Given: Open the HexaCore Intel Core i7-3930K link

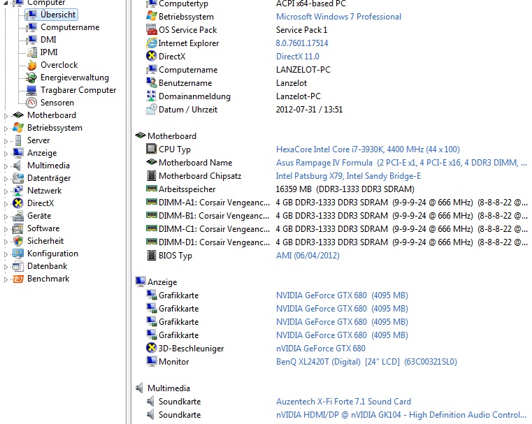Looking at the screenshot, I should [368, 149].
